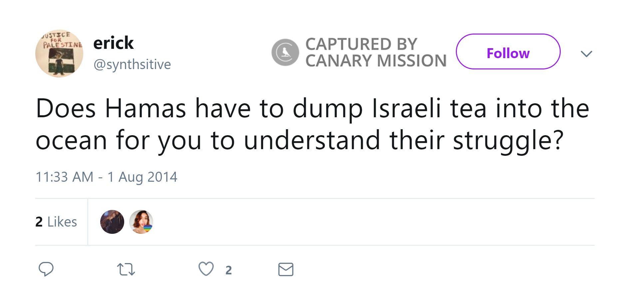Image resolution: width=627 pixels, height=284 pixels.
Task: Open the 11:33 AM tweet timestamp
Action: coord(64,177)
